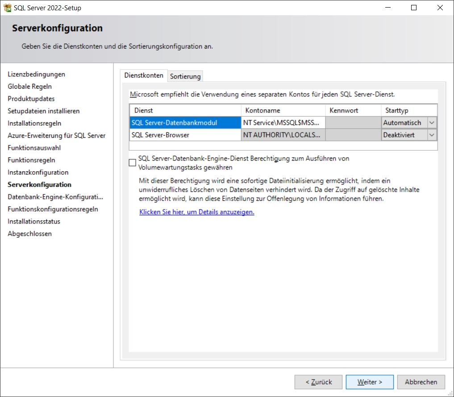This screenshot has height=397, width=454.
Task: Open the details link 'Klicken Sie hier'
Action: 197,212
